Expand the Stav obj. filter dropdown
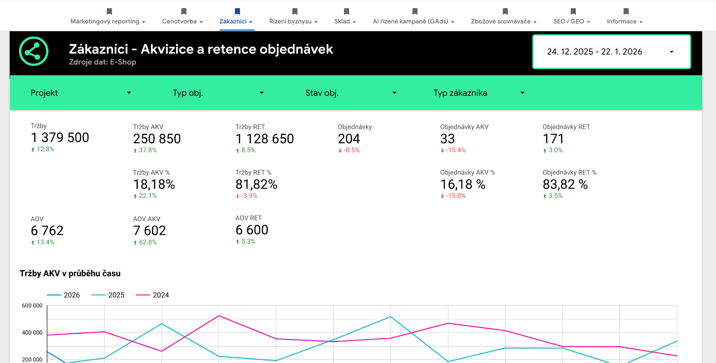716x363 pixels. click(x=351, y=93)
